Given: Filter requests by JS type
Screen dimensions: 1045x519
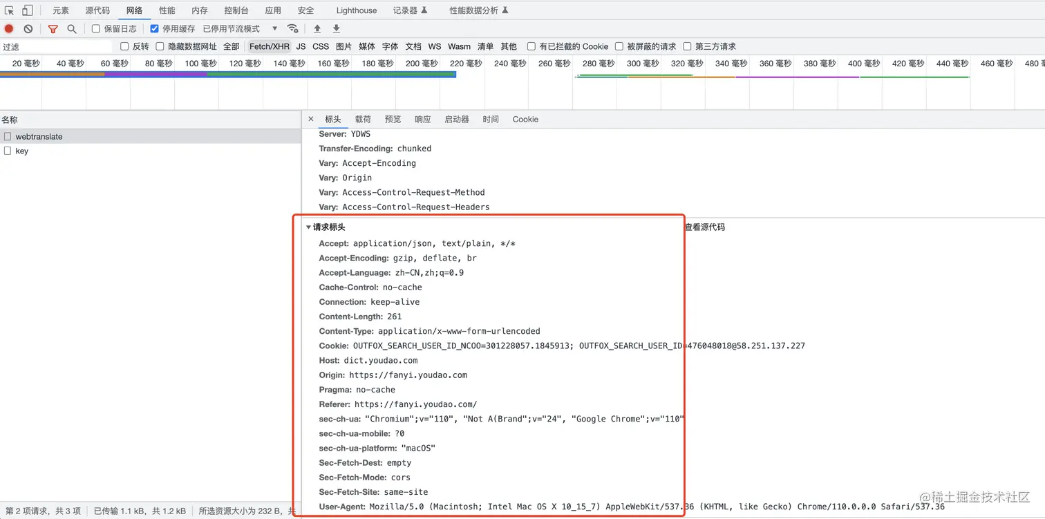Looking at the screenshot, I should point(301,46).
